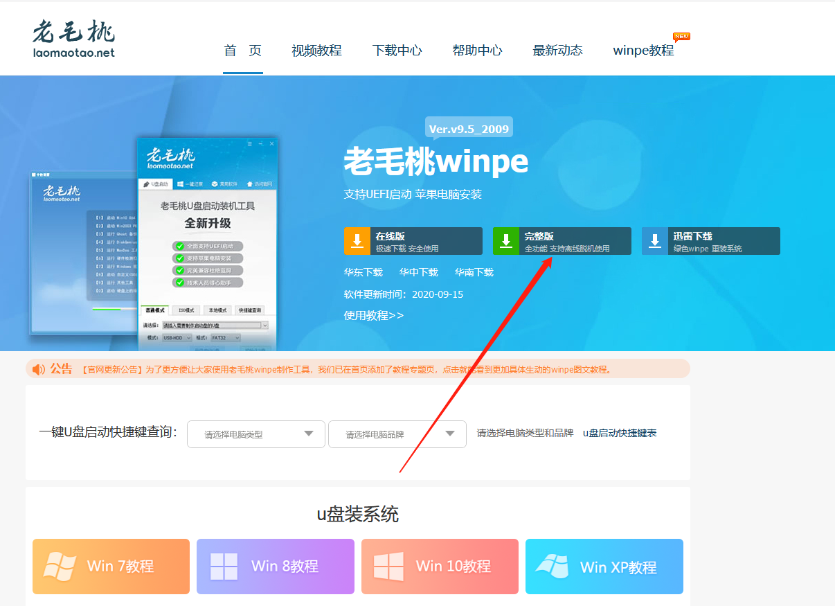Viewport: 835px width, 606px height.
Task: Open the 请选择电脑品牌 dropdown
Action: click(x=397, y=434)
